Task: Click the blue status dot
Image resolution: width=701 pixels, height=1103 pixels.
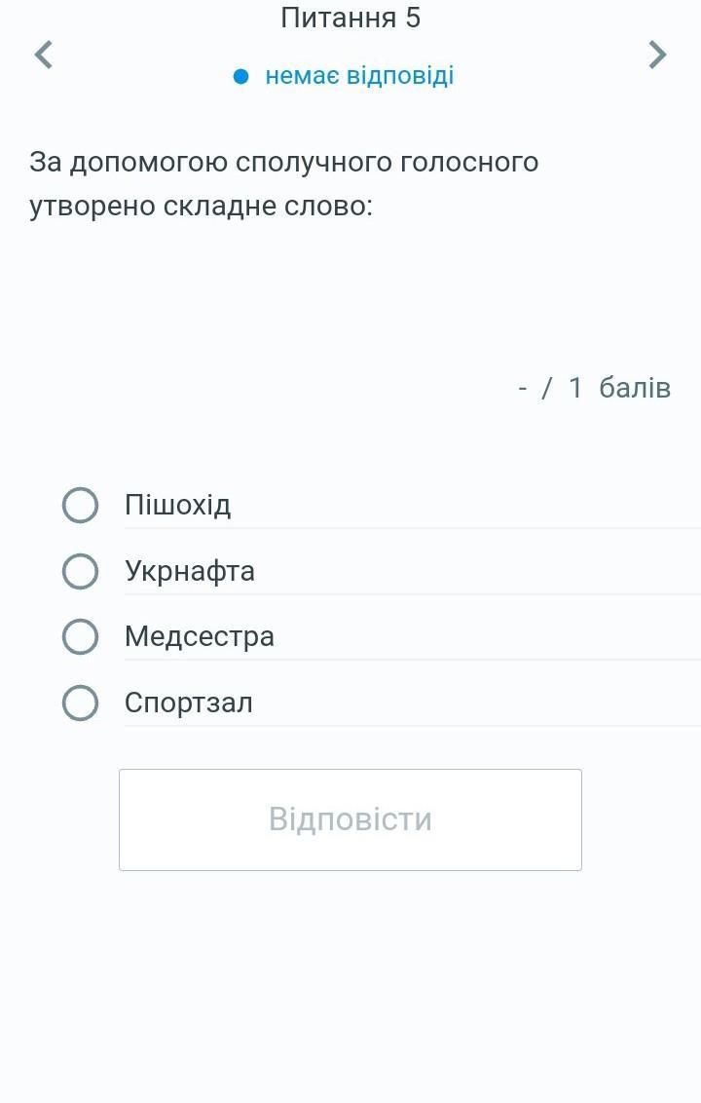Action: tap(242, 77)
